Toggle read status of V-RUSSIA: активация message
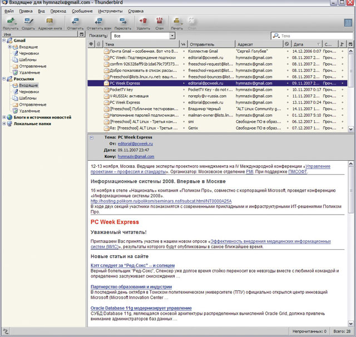The height and width of the screenshot is (337, 356). [x=184, y=96]
